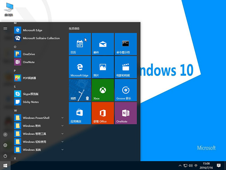This screenshot has height=170, width=226.
Task: Open the Maps (地图) tile
Action: pos(80,90)
